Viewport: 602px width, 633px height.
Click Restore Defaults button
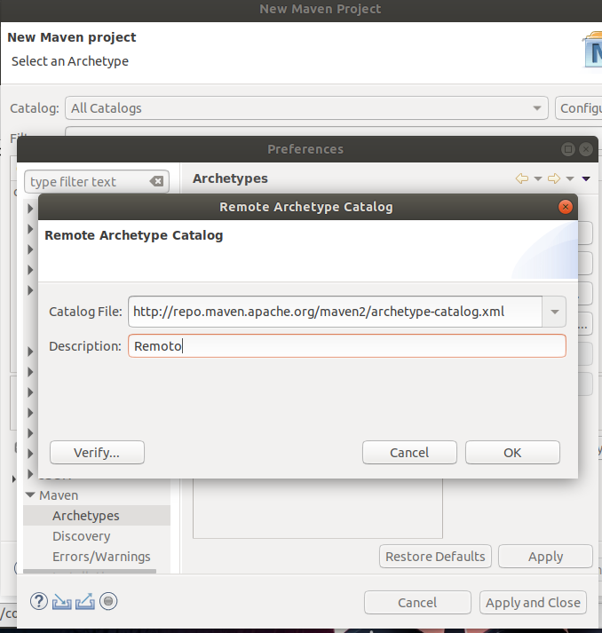[435, 557]
